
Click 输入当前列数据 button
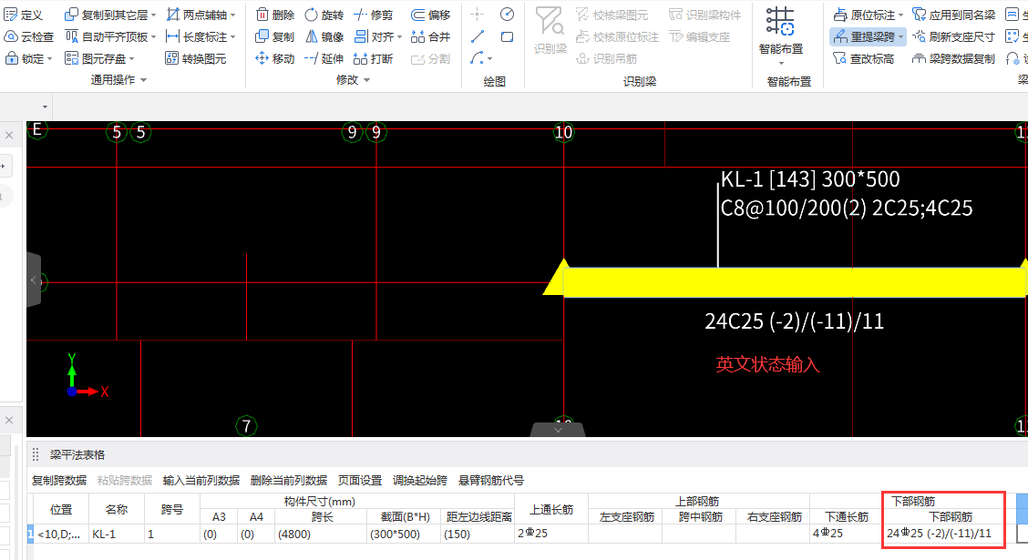(x=201, y=480)
